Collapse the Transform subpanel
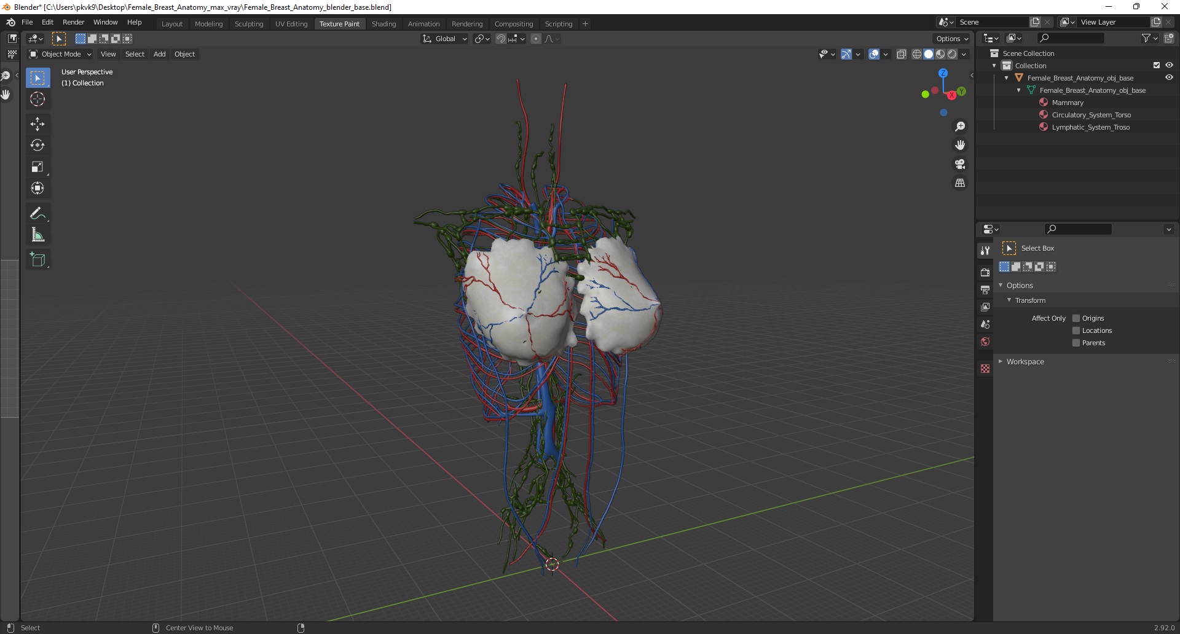The image size is (1180, 634). coord(1009,300)
